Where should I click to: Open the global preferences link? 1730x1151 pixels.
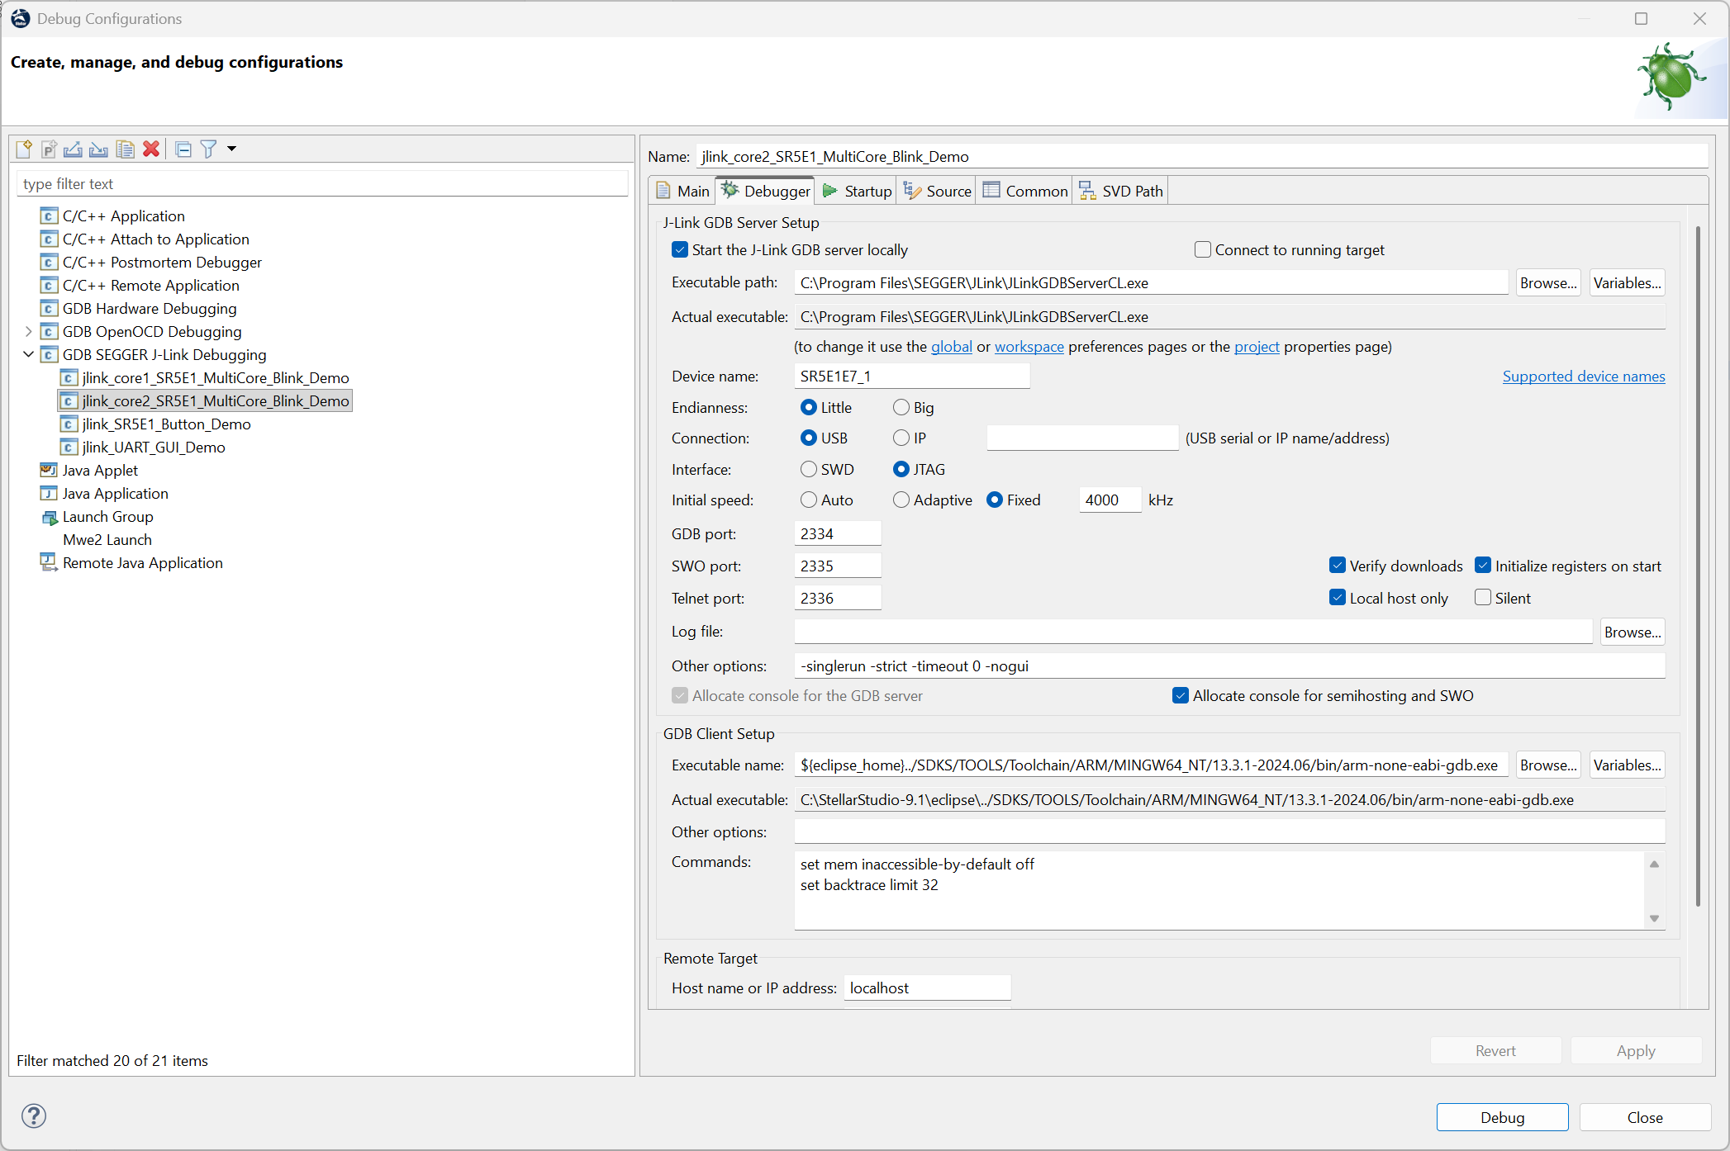click(x=952, y=347)
